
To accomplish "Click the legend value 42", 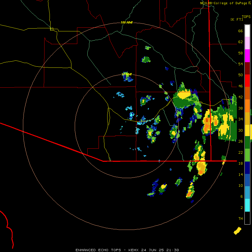I will tap(241, 97).
